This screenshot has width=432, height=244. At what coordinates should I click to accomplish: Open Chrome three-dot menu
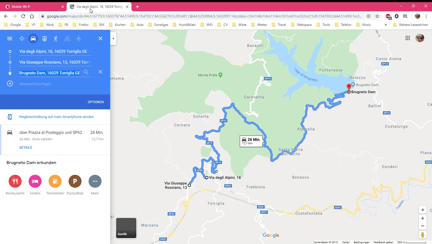click(426, 16)
